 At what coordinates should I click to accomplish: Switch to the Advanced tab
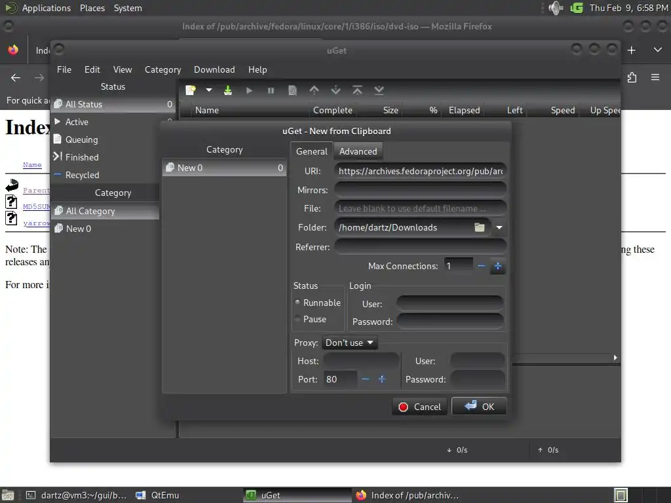[x=358, y=151]
